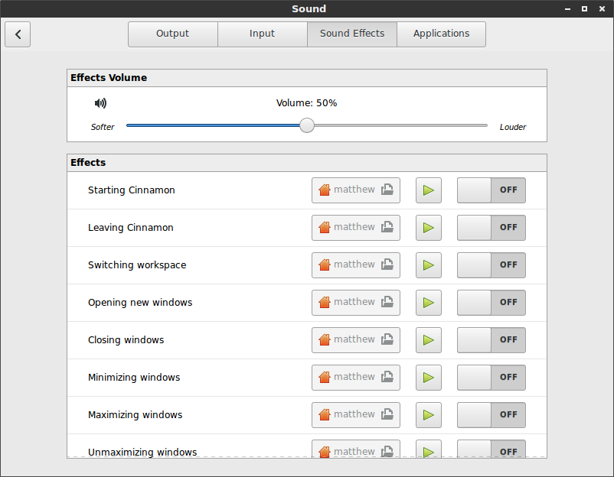
Task: Enable the Minimizing windows sound toggle
Action: [491, 378]
